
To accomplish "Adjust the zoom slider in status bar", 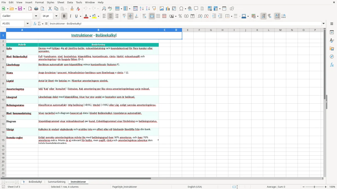I will tap(315, 187).
